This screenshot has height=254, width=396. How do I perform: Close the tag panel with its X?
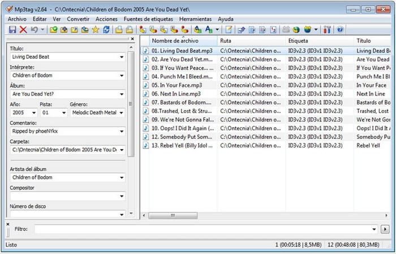tap(132, 39)
